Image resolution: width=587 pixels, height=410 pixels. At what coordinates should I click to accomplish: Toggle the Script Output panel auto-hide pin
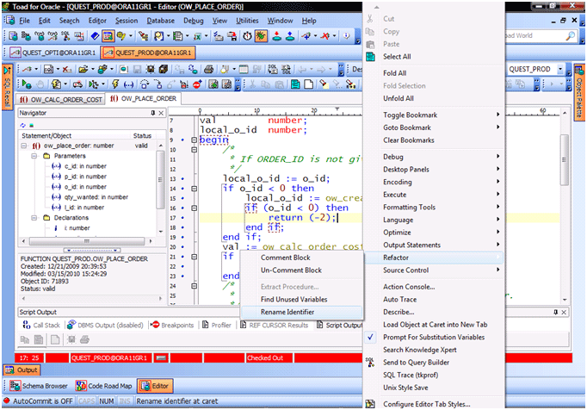coord(555,312)
